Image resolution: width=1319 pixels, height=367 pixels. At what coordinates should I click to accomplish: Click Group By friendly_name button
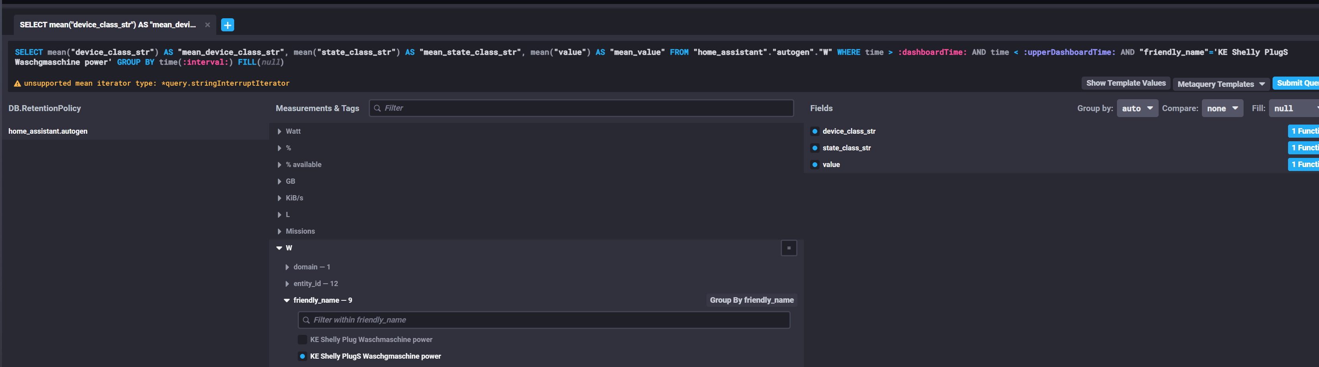coord(751,300)
